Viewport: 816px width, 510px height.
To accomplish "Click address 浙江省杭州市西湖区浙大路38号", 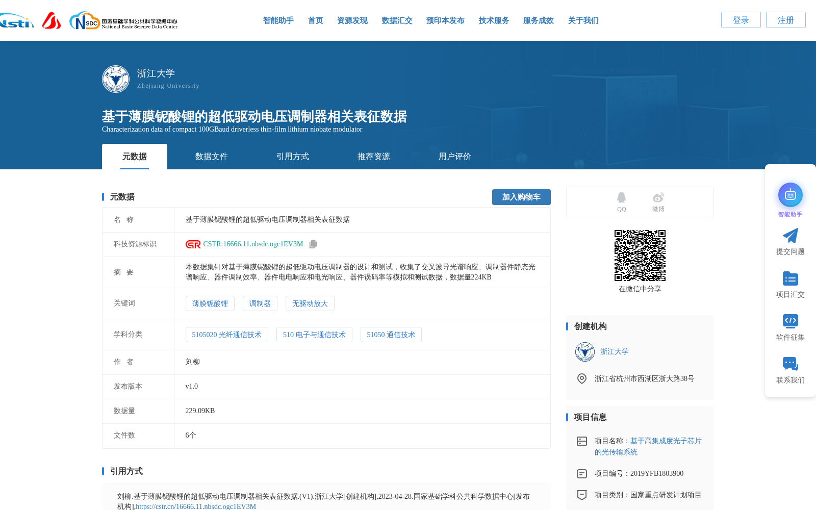I will [645, 379].
